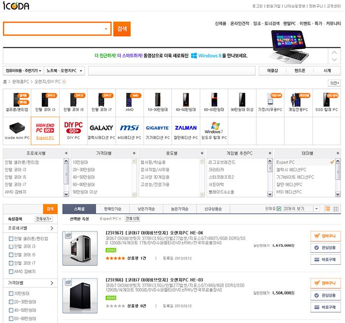Viewport: 345px width, 323px height.
Task: Expand the 테마별 filter panel plus
Action: click(x=338, y=153)
